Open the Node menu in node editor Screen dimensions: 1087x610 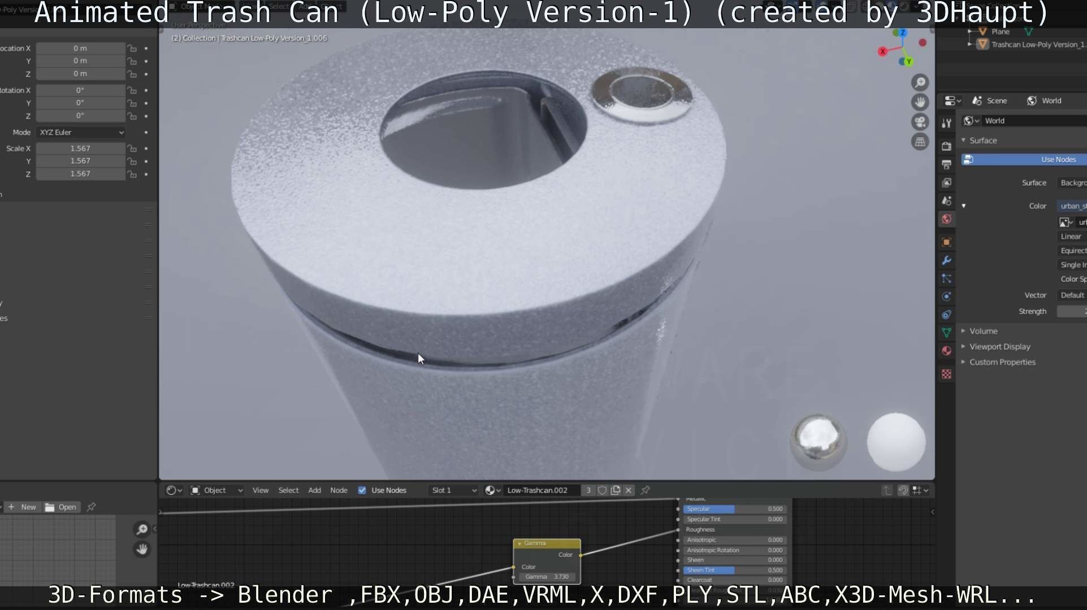[339, 490]
